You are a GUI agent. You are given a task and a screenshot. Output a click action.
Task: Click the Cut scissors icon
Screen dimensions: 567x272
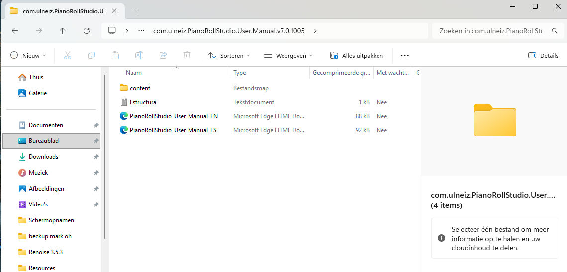[68, 56]
